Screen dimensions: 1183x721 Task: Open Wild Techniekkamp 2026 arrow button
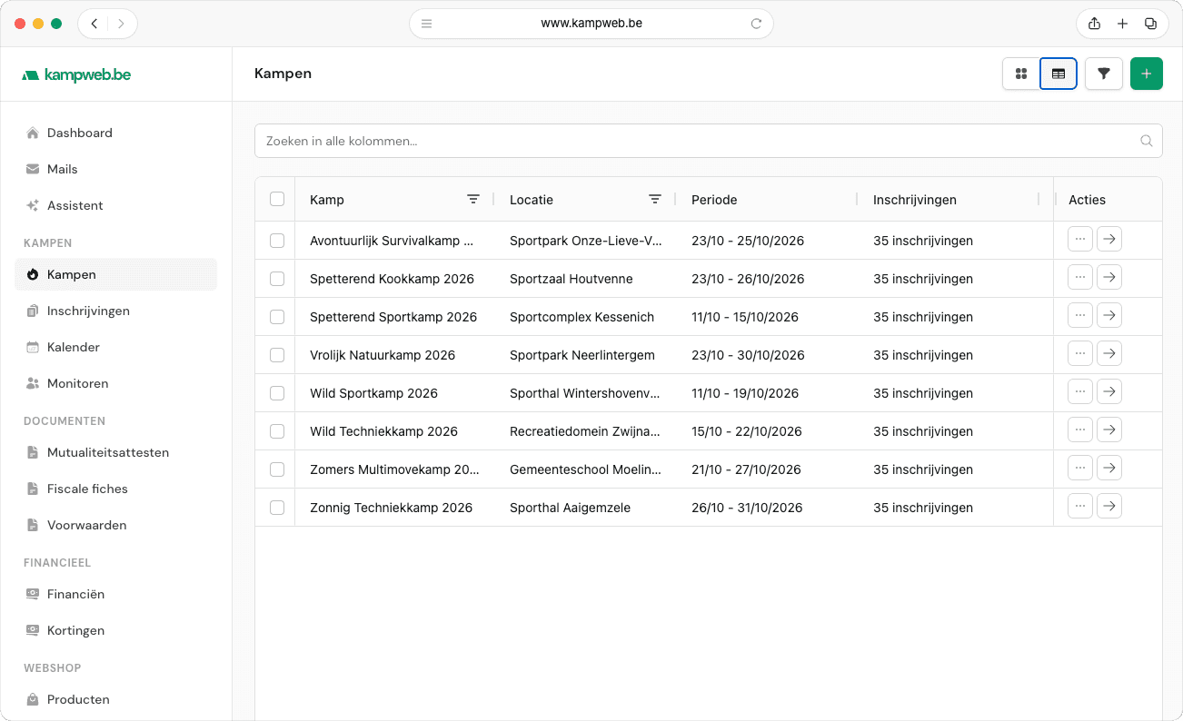coord(1109,430)
